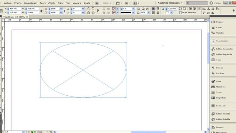Open the Transformar panel
The height and width of the screenshot is (133, 236).
coord(219,41)
